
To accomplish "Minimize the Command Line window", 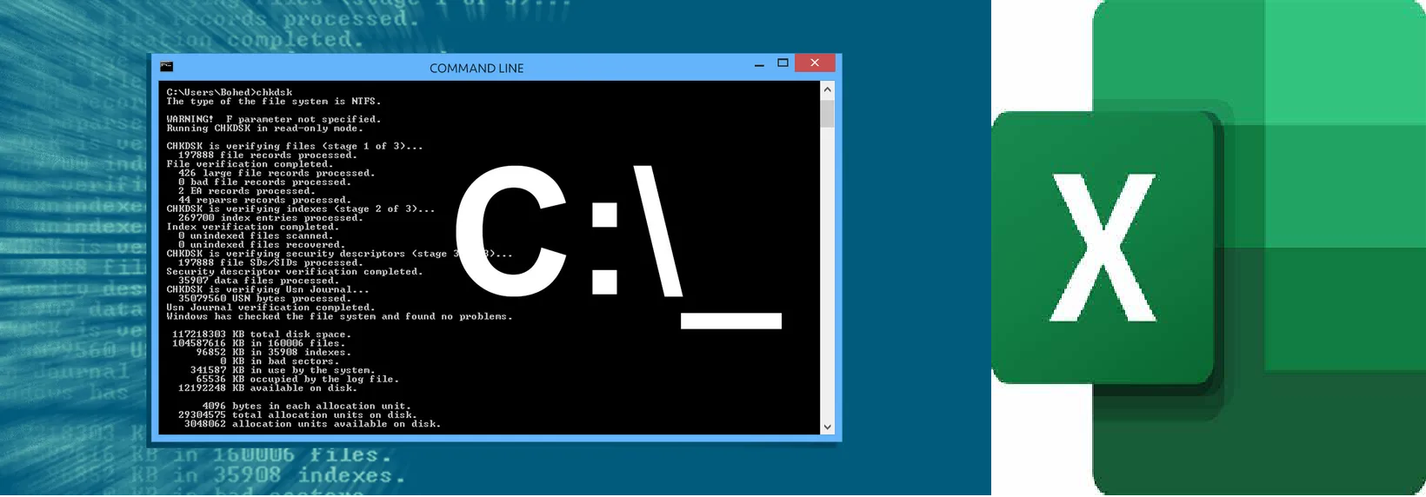I will pos(759,63).
